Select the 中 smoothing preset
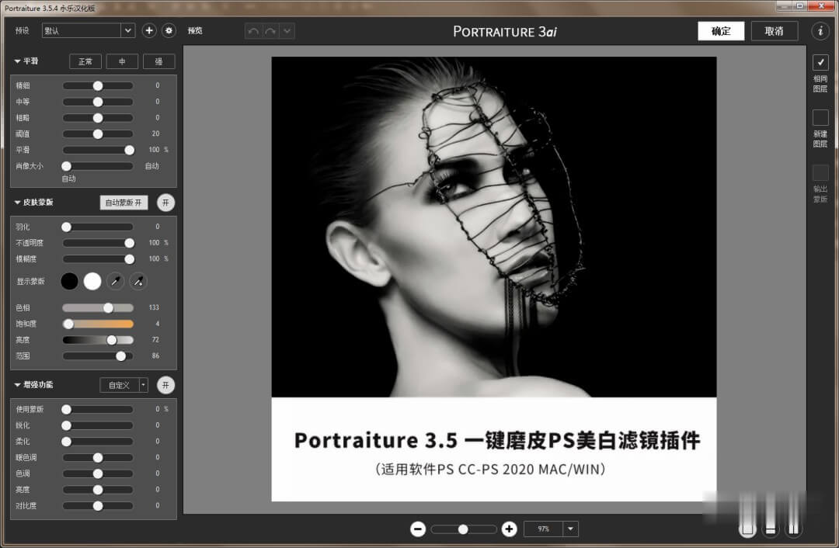 122,61
